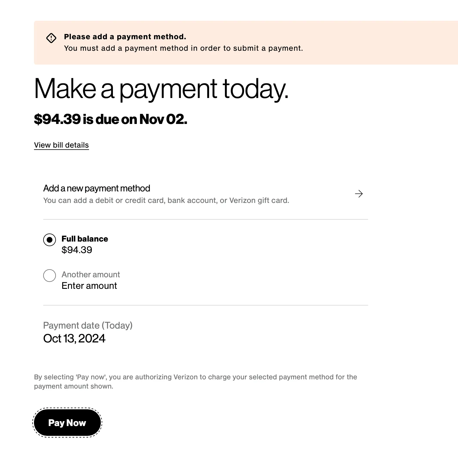Screen dimensions: 458x471
Task: Select the Another amount radio button
Action: pos(50,276)
